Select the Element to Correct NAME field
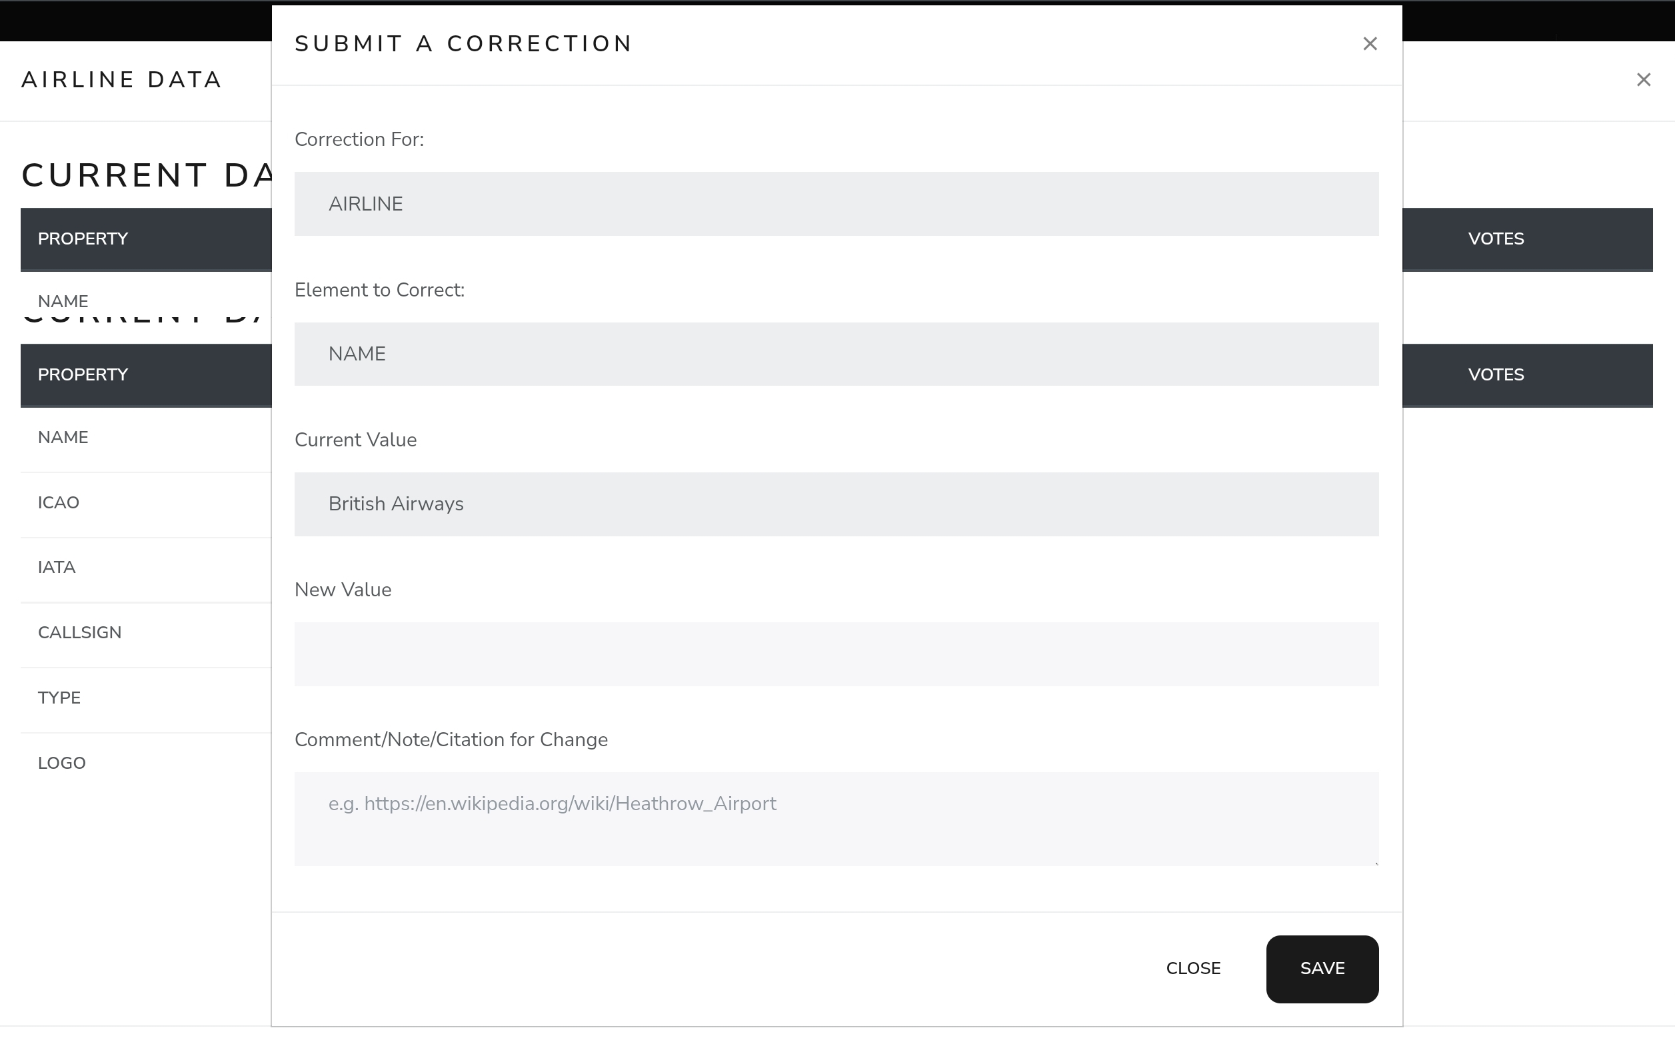1675x1064 pixels. [x=836, y=354]
